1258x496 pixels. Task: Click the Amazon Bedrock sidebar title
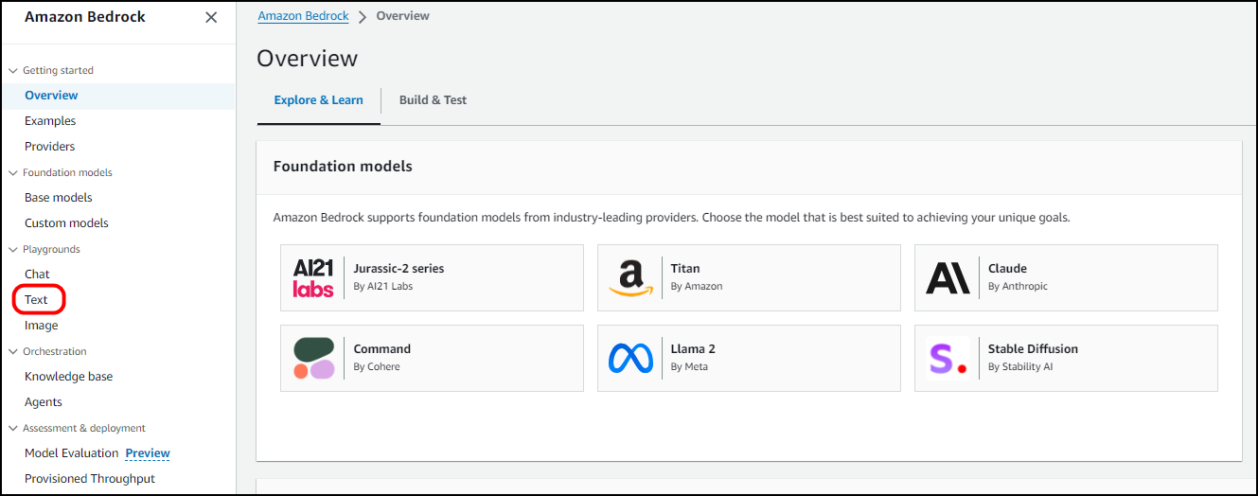(x=85, y=17)
